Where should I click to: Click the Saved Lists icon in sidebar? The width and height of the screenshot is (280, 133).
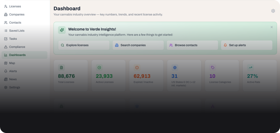(6, 31)
